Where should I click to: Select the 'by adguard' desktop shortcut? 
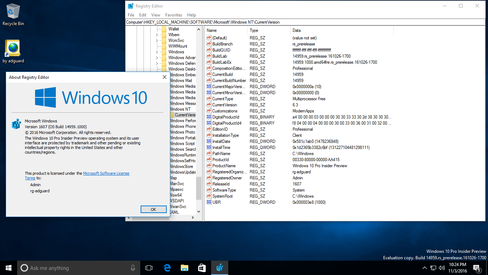13,52
